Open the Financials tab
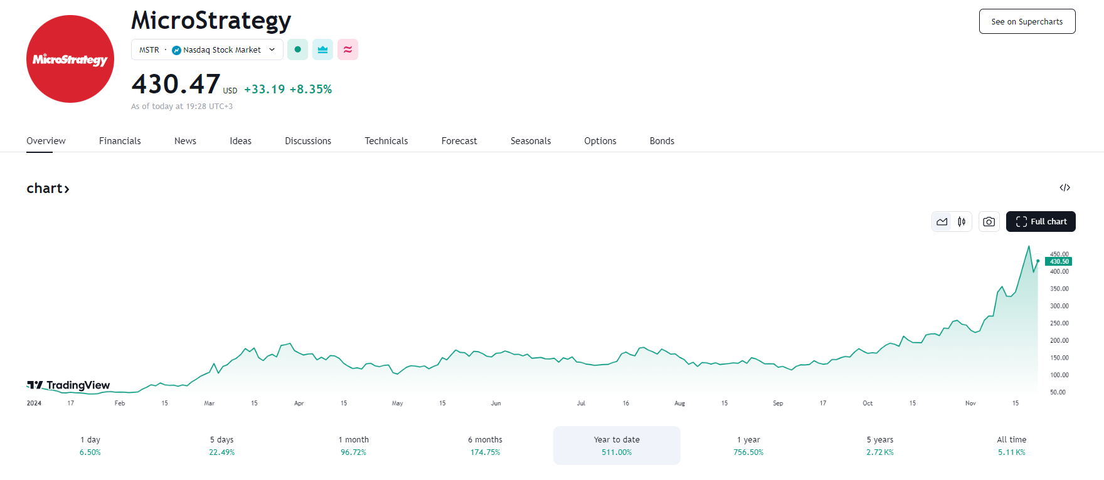This screenshot has width=1104, height=480. click(x=120, y=141)
